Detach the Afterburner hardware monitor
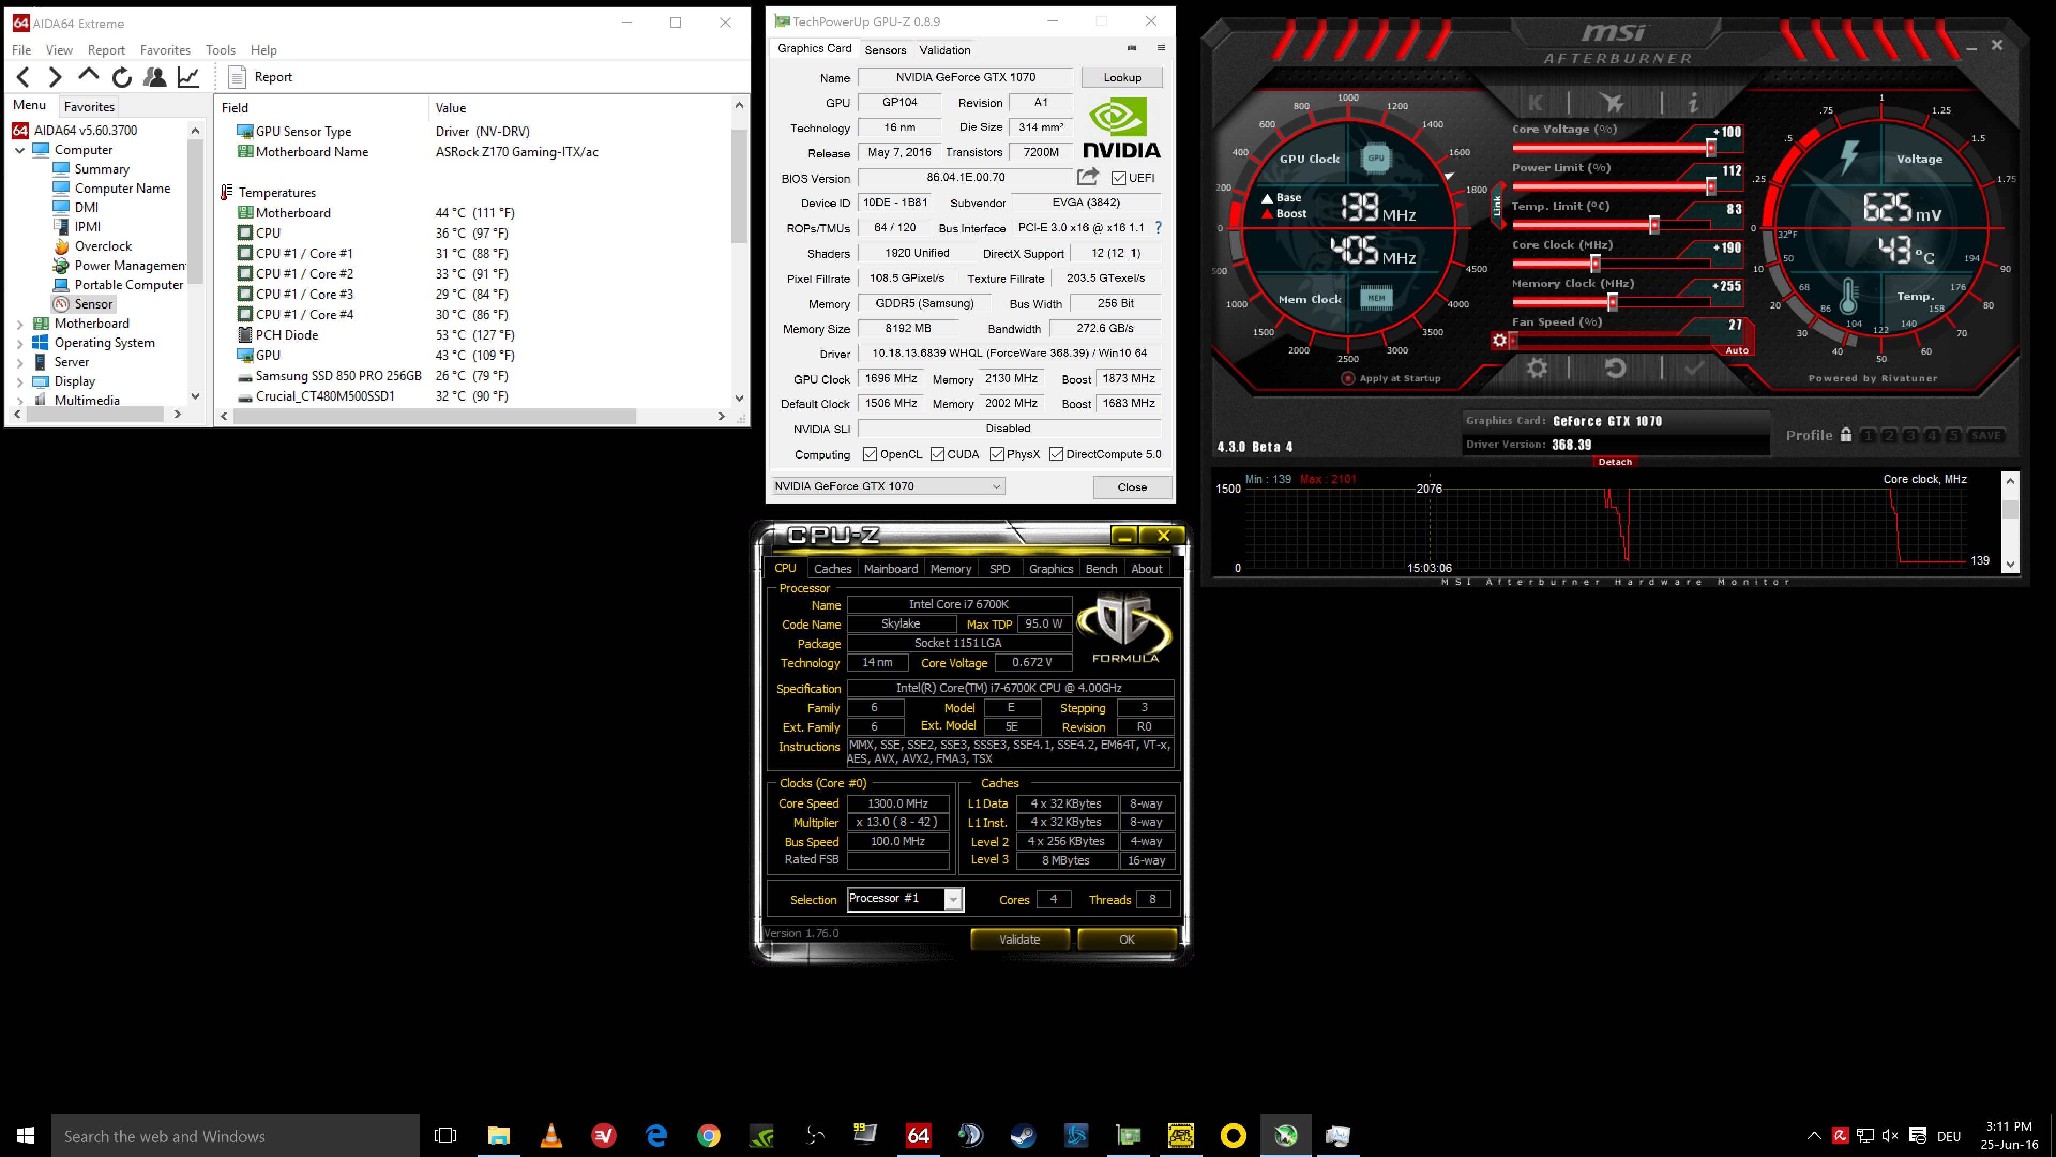Screen dimensions: 2056x1157 pyautogui.click(x=1615, y=462)
